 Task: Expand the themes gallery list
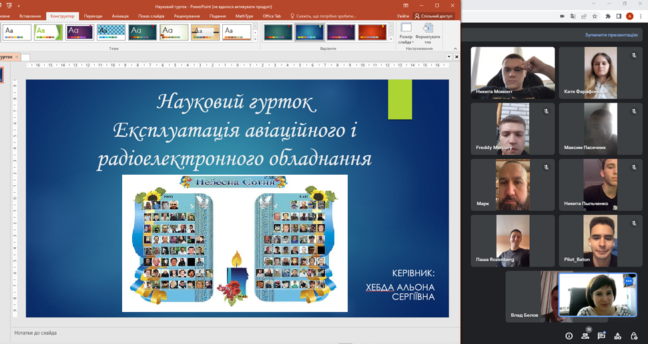click(255, 40)
